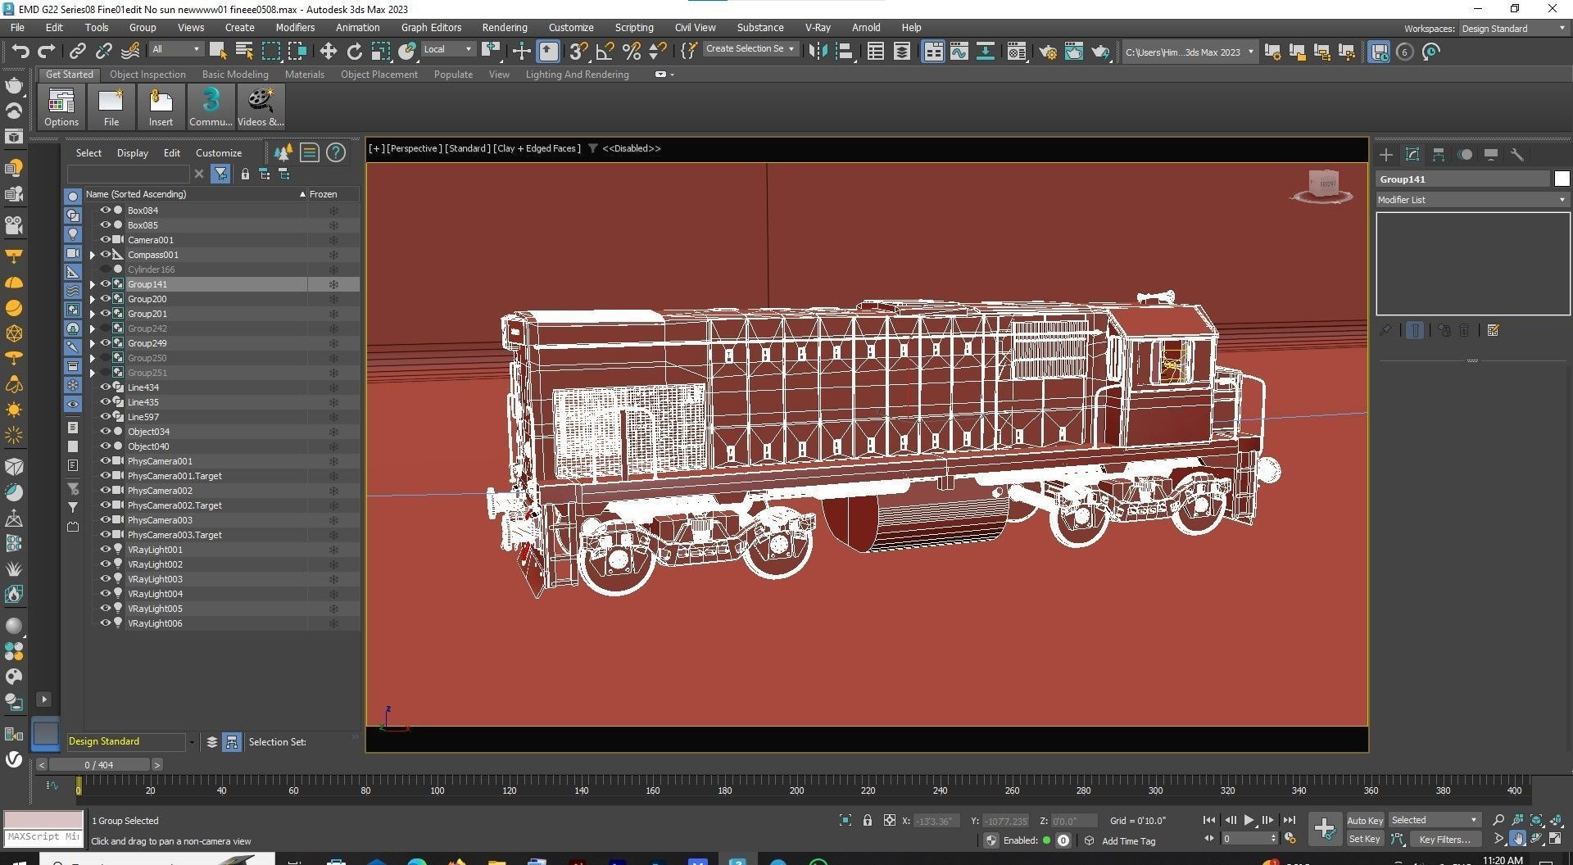Click the Mirror tool icon
This screenshot has width=1573, height=865.
[817, 52]
